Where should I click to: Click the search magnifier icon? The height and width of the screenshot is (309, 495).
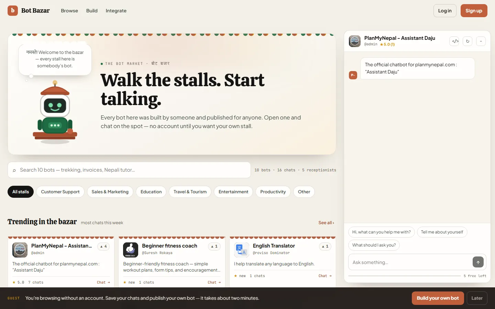point(14,170)
